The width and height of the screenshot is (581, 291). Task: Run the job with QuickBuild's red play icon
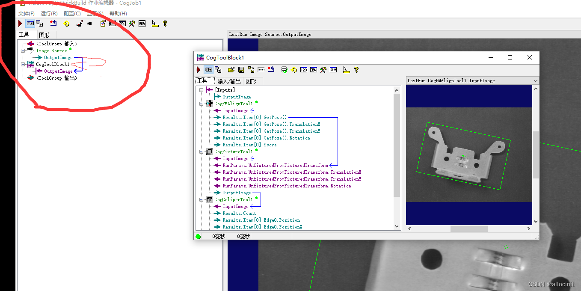(20, 24)
